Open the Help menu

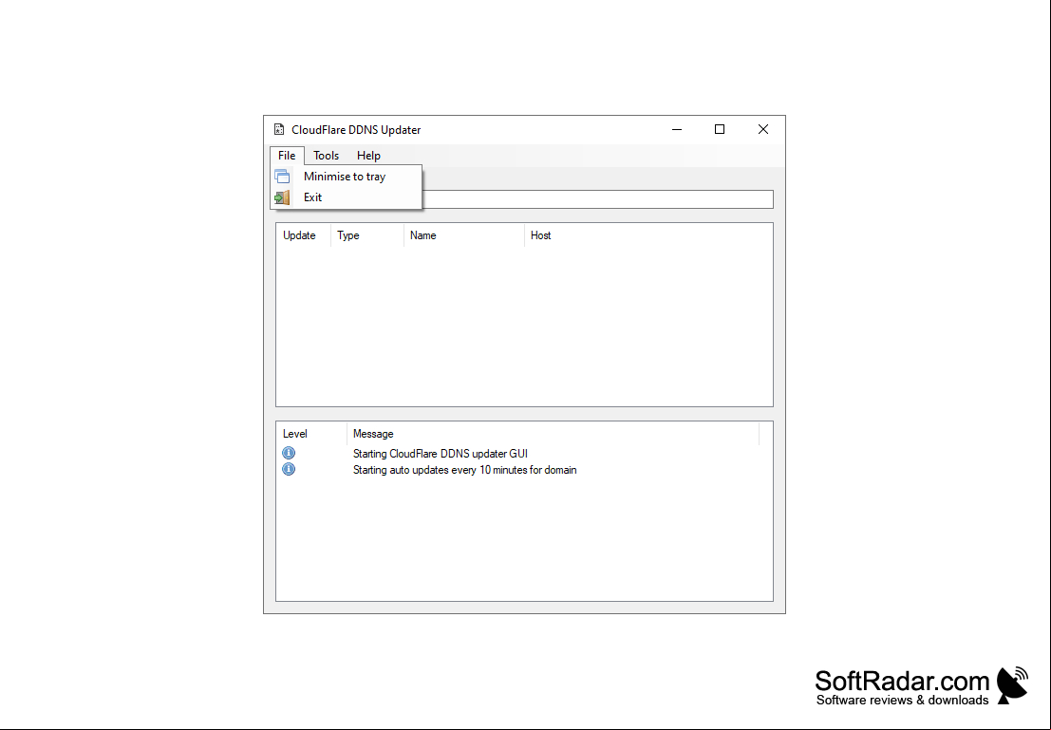point(368,156)
